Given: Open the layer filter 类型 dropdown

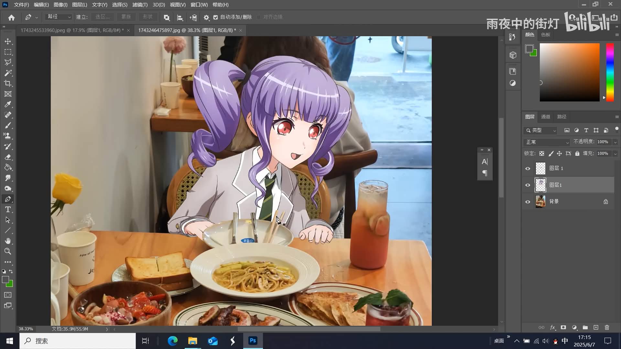Looking at the screenshot, I should click(x=540, y=130).
